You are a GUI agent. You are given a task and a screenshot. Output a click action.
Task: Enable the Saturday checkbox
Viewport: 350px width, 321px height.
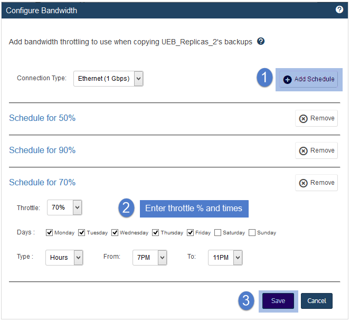[x=217, y=233]
